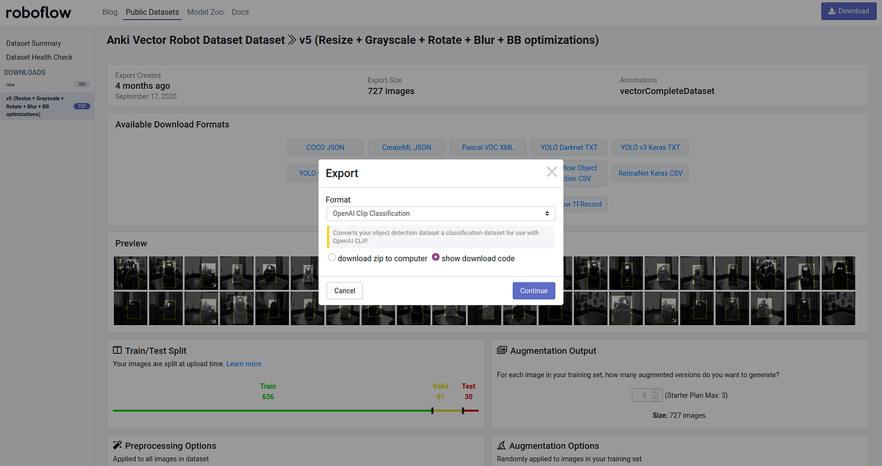Click the Augmentation Options flask icon
This screenshot has height=466, width=882.
(x=502, y=445)
